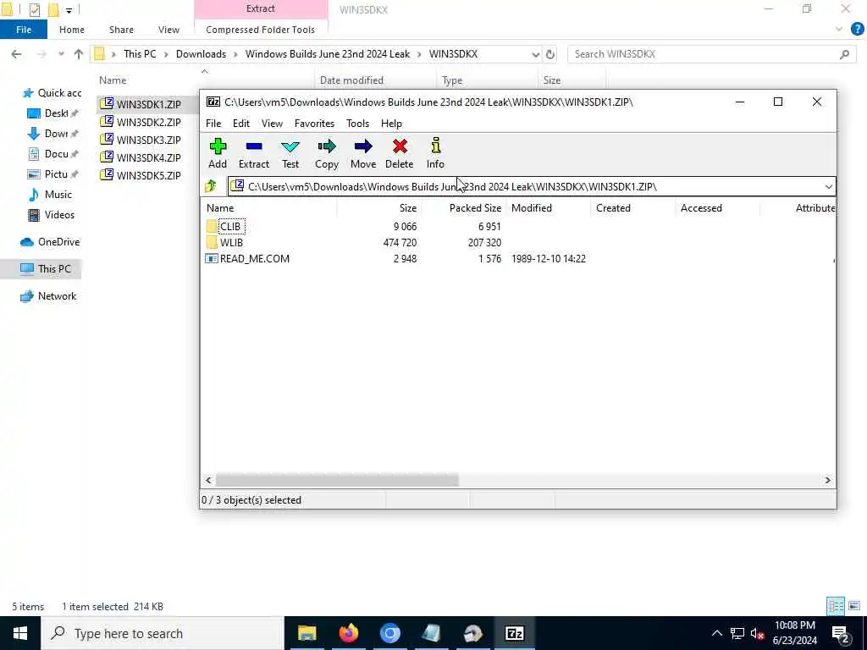Refresh the Explorer folder view
The width and height of the screenshot is (867, 650).
tap(550, 54)
